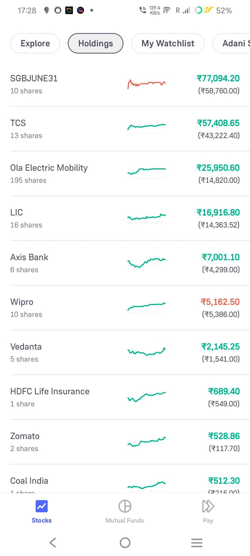Screen dimensions: 250x556
Task: Open the My Watchlist tab
Action: (x=168, y=44)
